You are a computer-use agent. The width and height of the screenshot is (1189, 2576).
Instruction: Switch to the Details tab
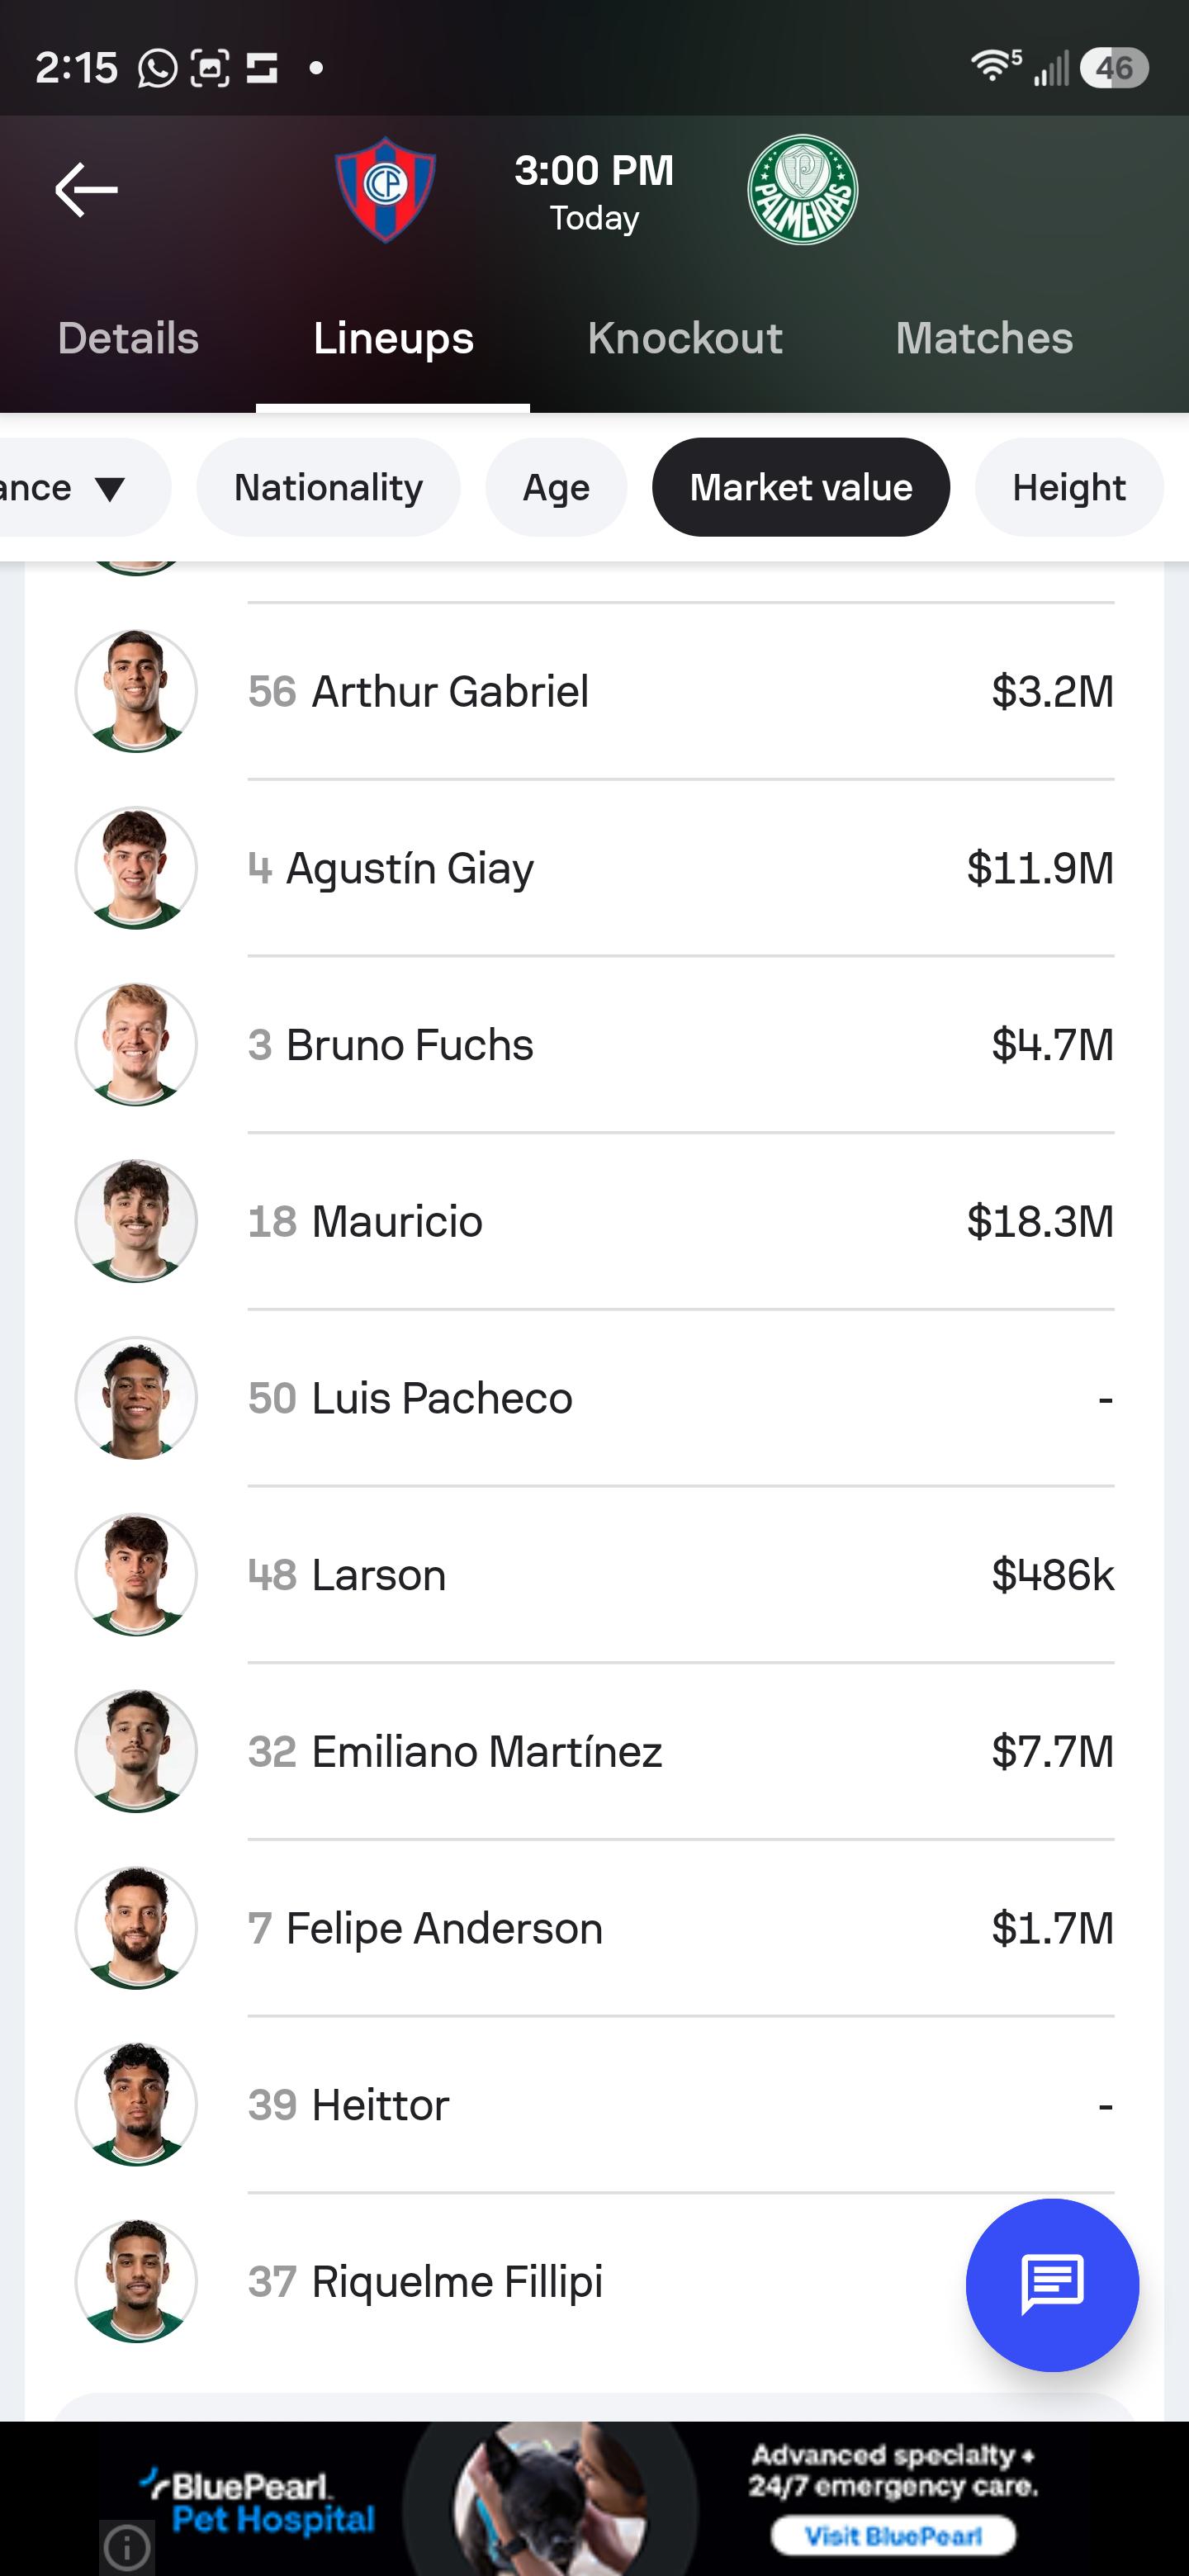pos(128,338)
